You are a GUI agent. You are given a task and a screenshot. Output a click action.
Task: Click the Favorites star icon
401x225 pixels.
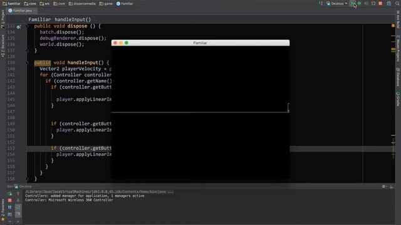[3, 219]
